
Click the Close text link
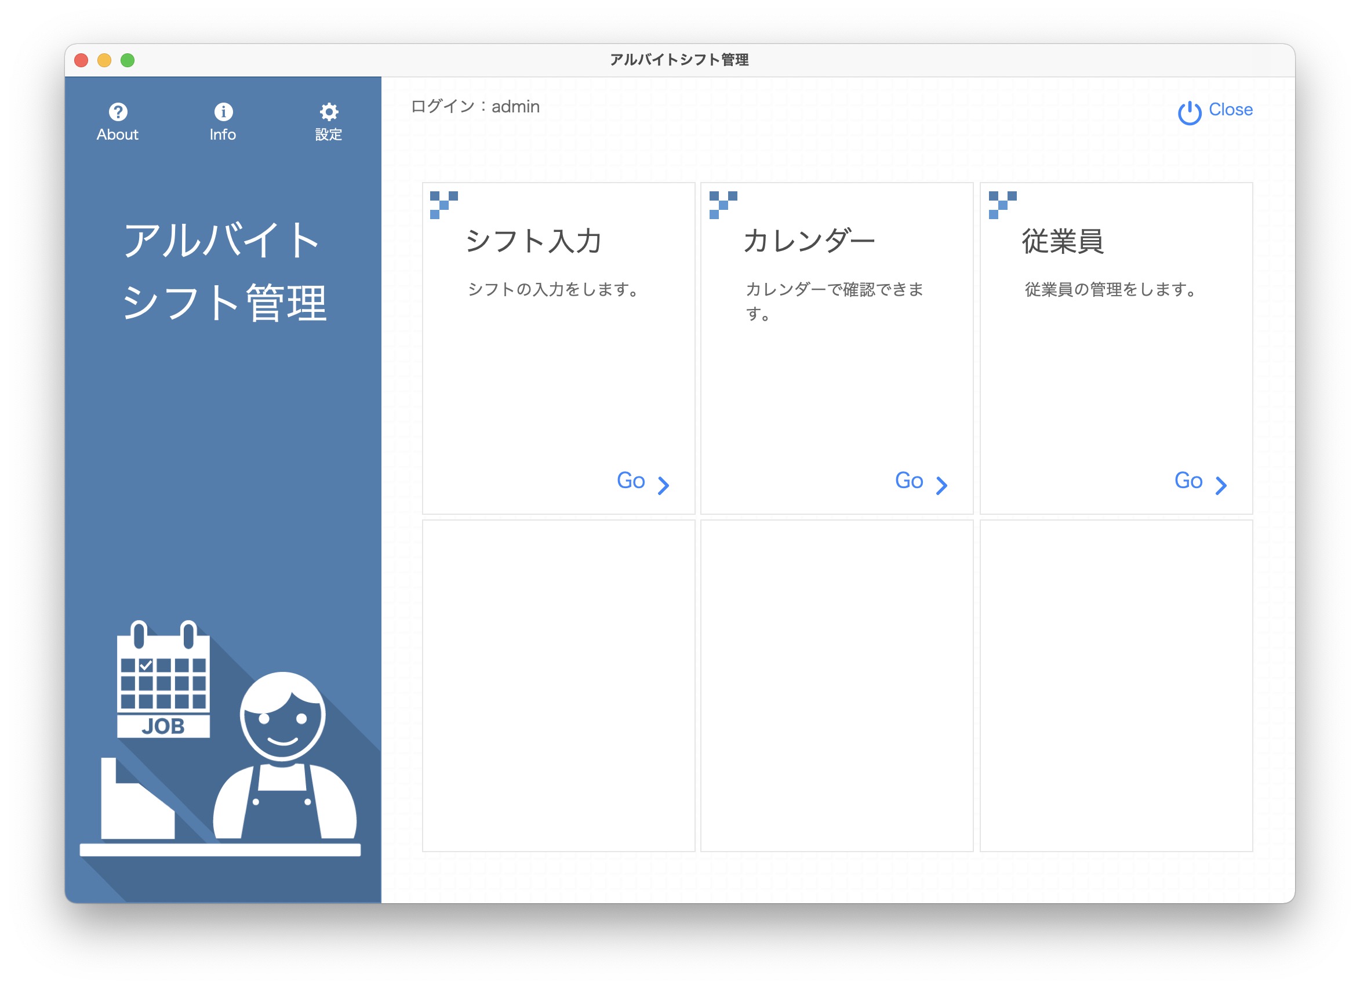pyautogui.click(x=1230, y=110)
